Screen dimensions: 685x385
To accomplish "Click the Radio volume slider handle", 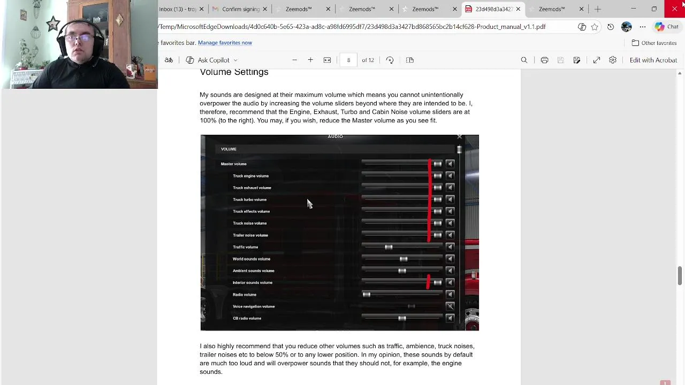I will tap(367, 295).
